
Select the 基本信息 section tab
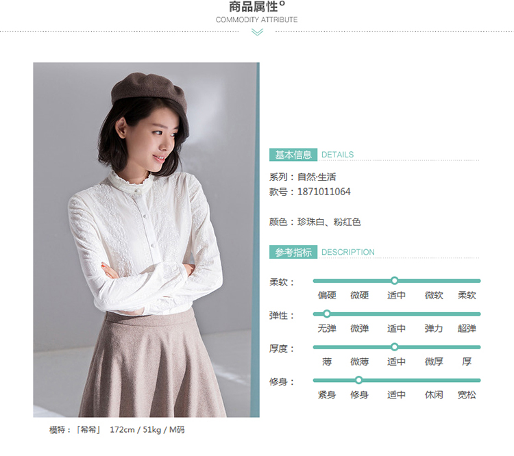[293, 155]
